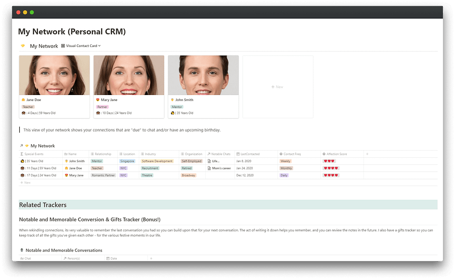The width and height of the screenshot is (455, 279).
Task: Open the Location column header menu
Action: tap(128, 154)
